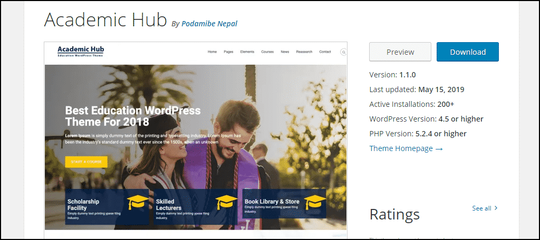Image resolution: width=540 pixels, height=240 pixels.
Task: Choose Reasearch in the preview navigation
Action: pos(304,52)
